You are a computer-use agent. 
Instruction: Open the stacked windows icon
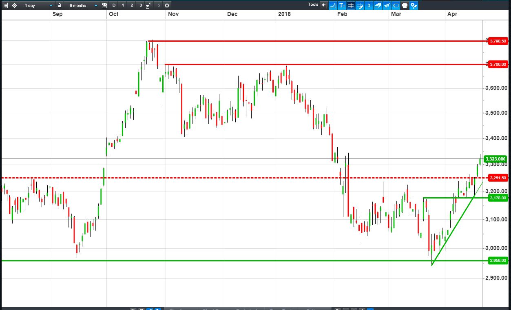coord(378,5)
